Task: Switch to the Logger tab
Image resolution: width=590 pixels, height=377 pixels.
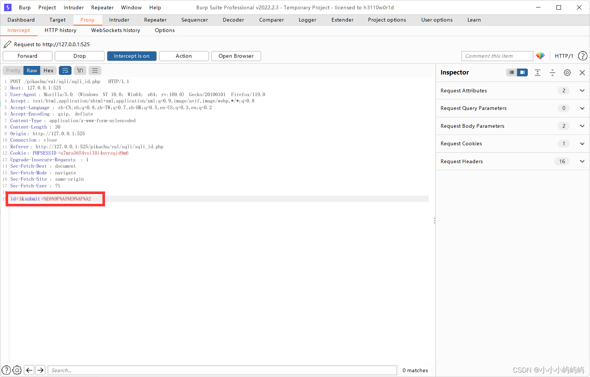Action: click(308, 20)
